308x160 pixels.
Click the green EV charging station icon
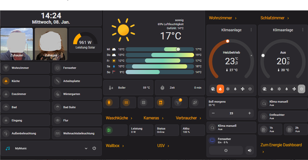point(109,130)
